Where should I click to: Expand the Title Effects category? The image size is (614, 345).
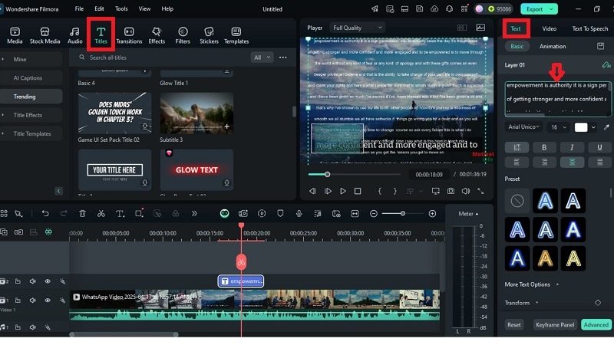[3, 115]
